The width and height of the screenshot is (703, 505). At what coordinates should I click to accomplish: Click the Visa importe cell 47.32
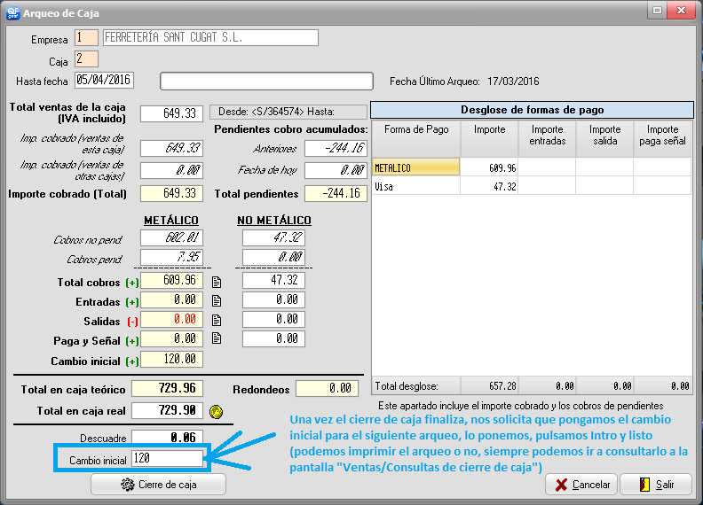pyautogui.click(x=489, y=186)
